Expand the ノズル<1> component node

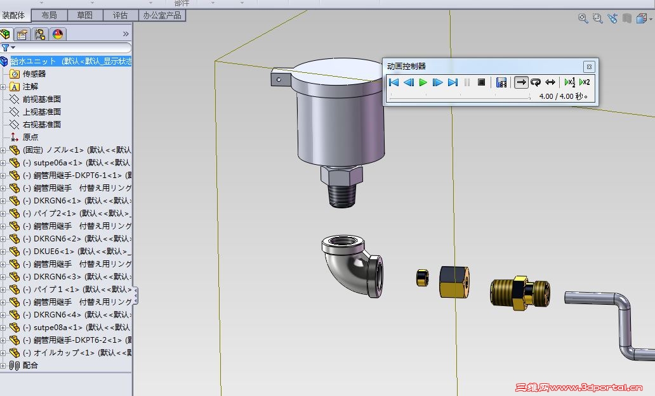3,150
